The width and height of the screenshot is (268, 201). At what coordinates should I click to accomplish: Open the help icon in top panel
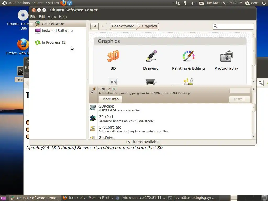[70, 3]
